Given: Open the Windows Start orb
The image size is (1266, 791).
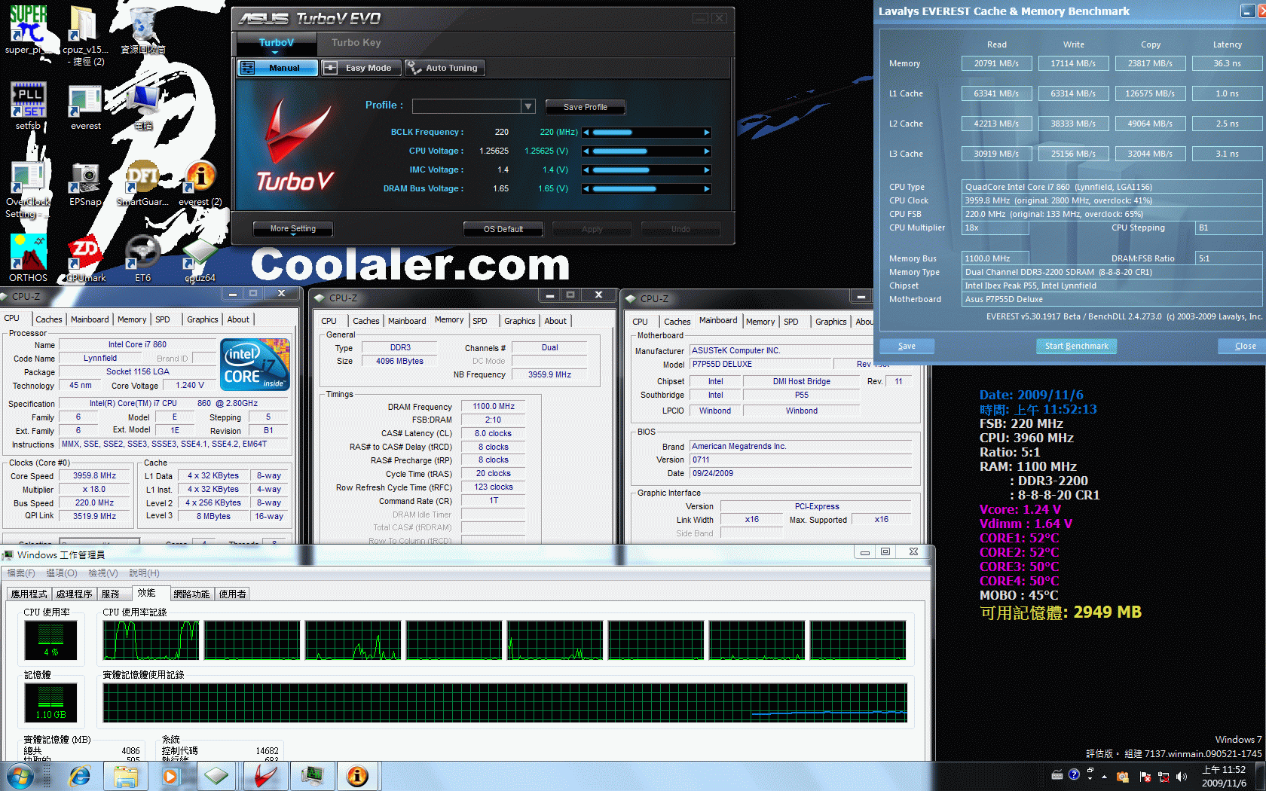Looking at the screenshot, I should [x=20, y=776].
